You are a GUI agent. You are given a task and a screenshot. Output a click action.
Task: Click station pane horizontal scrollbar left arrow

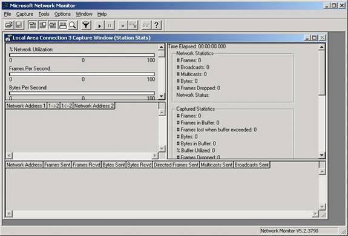(x=9, y=214)
